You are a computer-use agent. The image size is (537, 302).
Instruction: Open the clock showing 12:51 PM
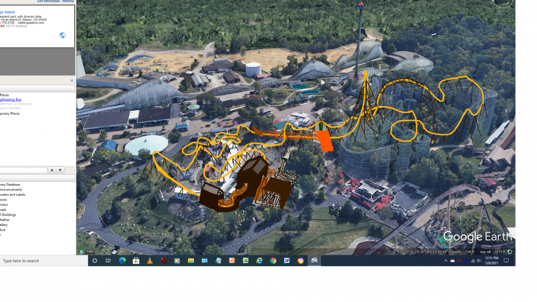[491, 261]
